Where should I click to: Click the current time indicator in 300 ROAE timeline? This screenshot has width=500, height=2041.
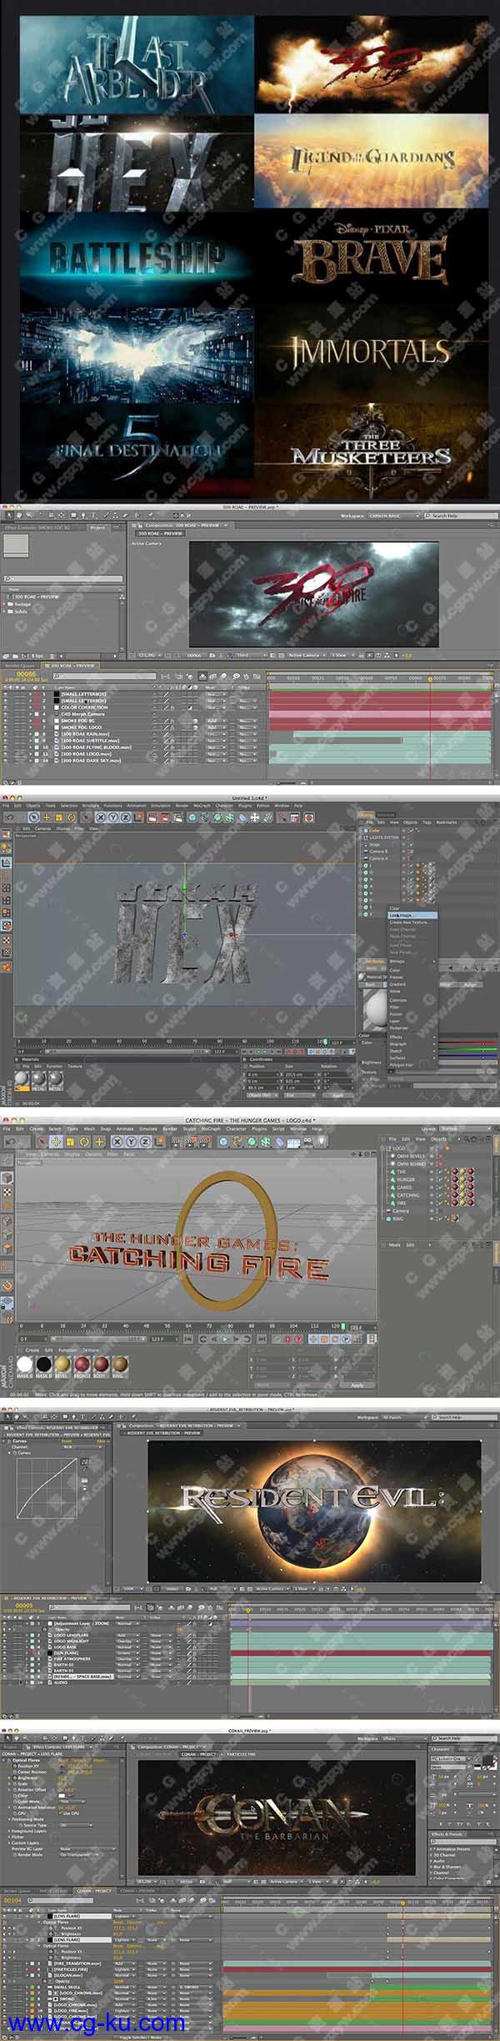(x=430, y=680)
